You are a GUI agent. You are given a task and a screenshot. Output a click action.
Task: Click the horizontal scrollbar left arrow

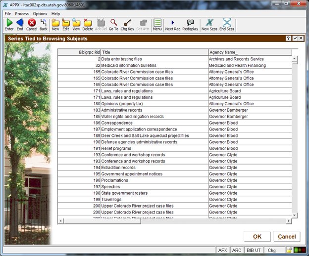coord(61,221)
